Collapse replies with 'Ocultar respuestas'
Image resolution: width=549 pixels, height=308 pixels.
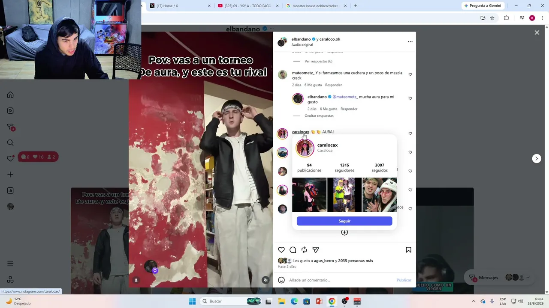point(319,116)
